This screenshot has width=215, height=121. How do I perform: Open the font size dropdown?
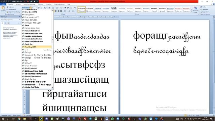click(x=37, y=8)
